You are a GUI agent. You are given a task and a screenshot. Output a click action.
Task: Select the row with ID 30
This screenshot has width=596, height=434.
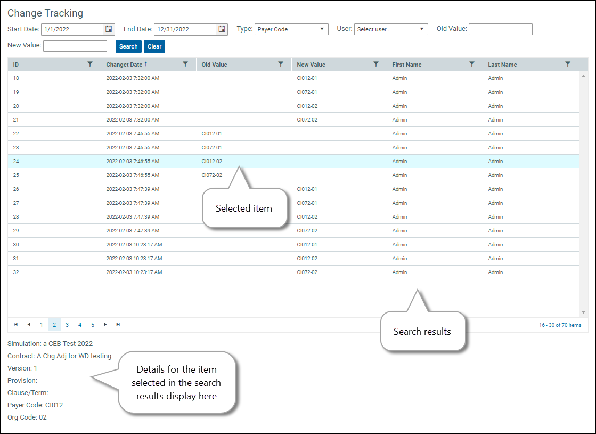tap(266, 244)
